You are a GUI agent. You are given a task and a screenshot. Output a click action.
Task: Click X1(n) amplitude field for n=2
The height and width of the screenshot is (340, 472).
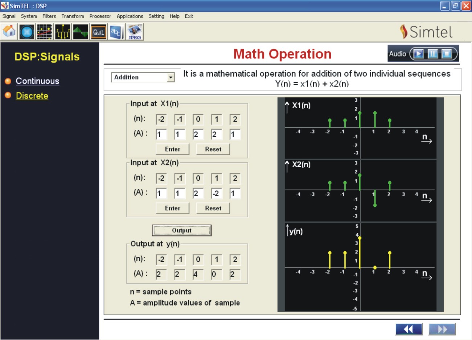235,134
